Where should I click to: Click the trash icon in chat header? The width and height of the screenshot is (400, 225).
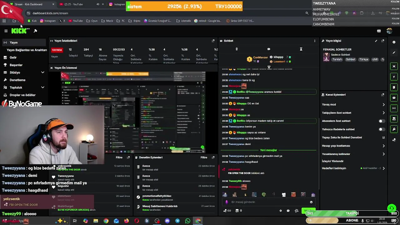(x=237, y=49)
